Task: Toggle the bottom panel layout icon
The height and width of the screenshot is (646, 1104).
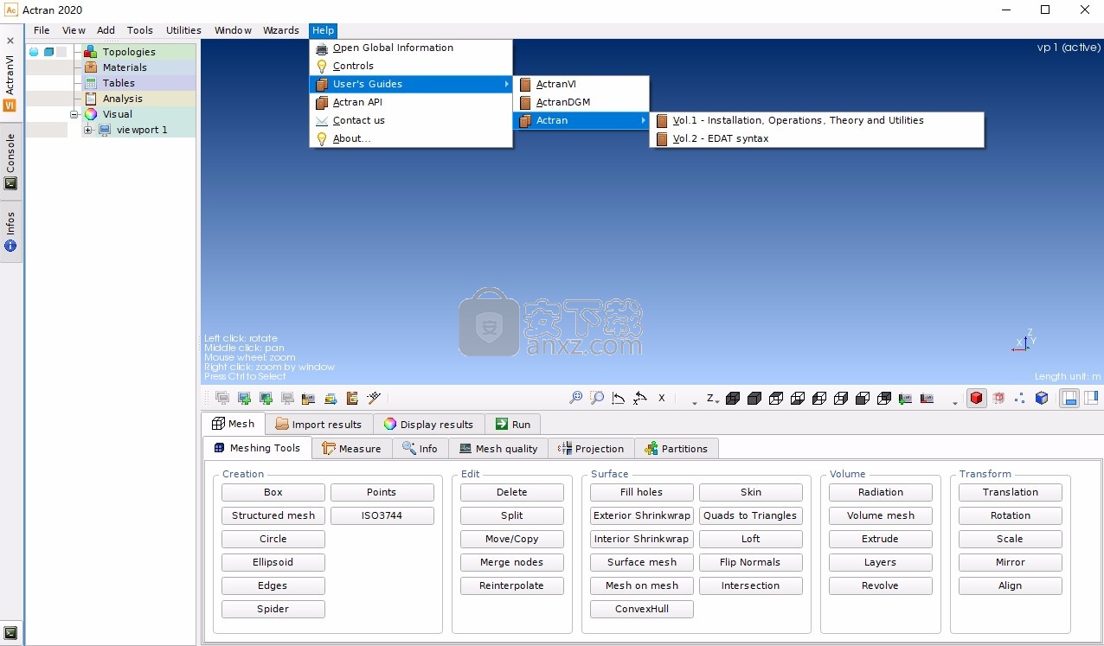Action: [1069, 398]
